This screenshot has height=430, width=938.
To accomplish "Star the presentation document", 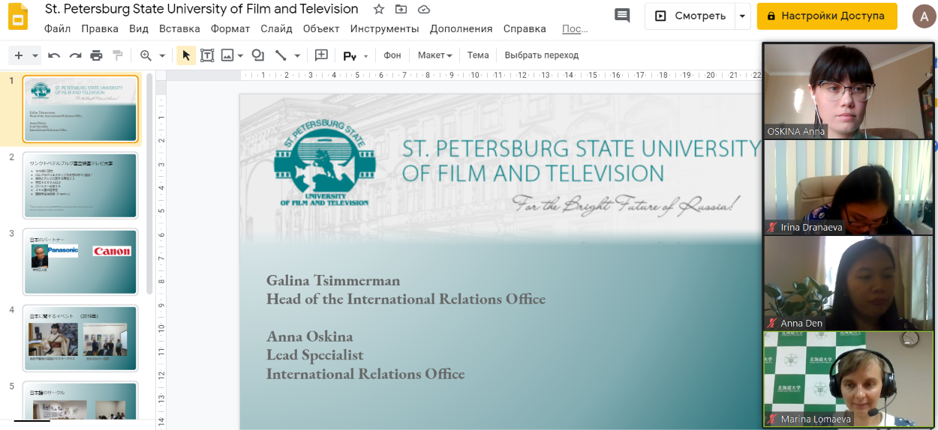I will [379, 10].
